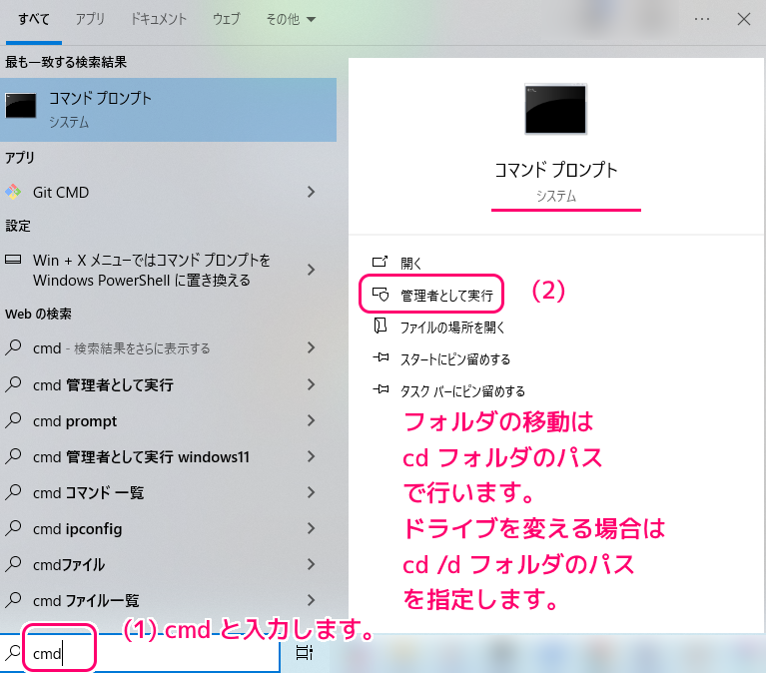766x673 pixels.
Task: Click the three-dots more options icon
Action: coord(702,19)
